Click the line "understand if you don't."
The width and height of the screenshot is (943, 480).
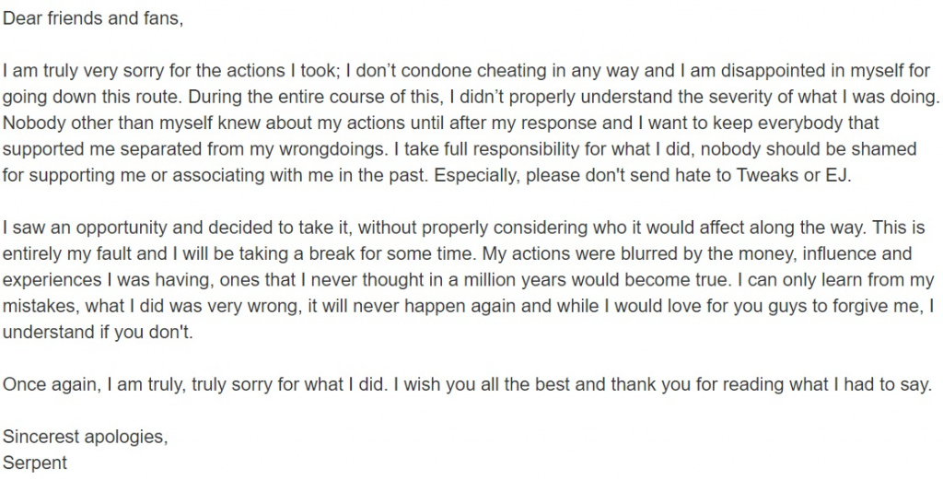point(98,332)
